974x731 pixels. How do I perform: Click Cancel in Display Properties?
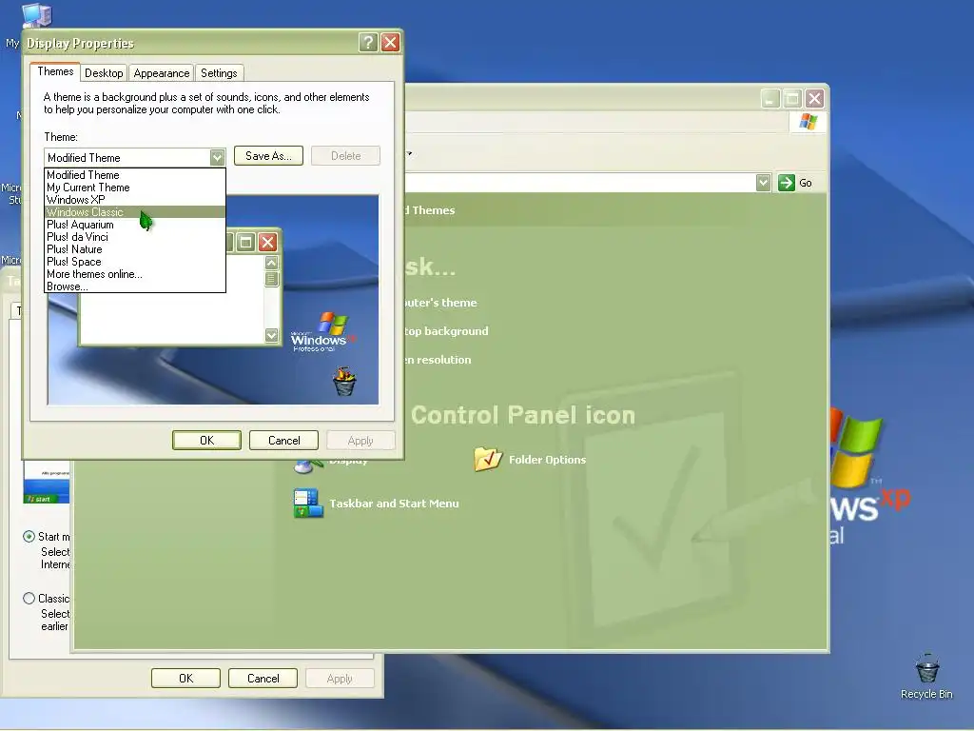point(283,440)
